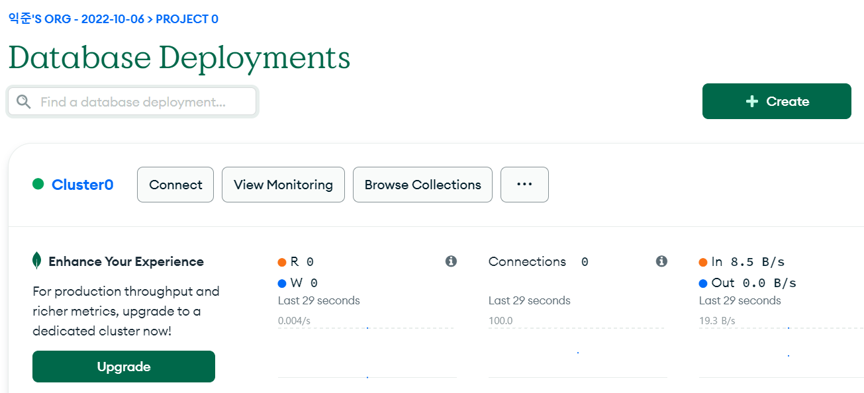The image size is (864, 393).
Task: Click the Enhance Your Experience title
Action: pyautogui.click(x=126, y=261)
